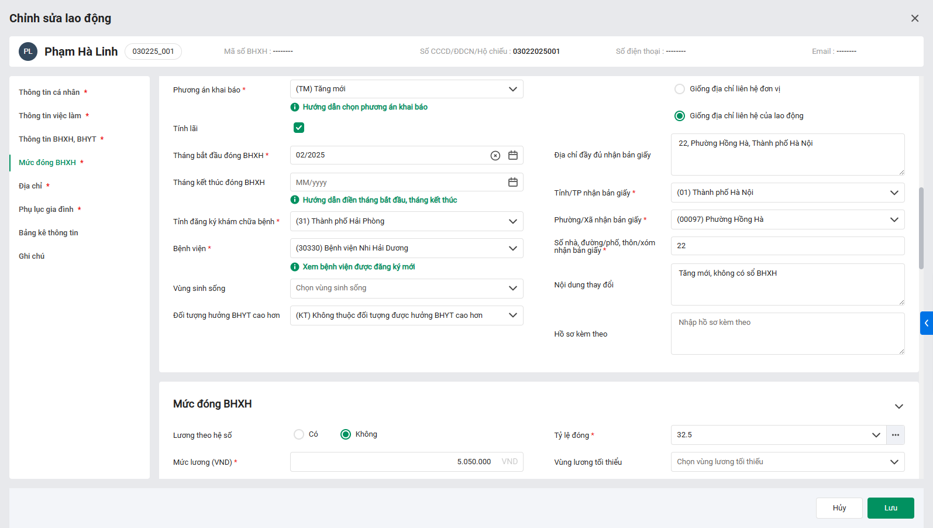This screenshot has width=933, height=528.
Task: Switch to Phụ lục gia đình section
Action: point(46,210)
